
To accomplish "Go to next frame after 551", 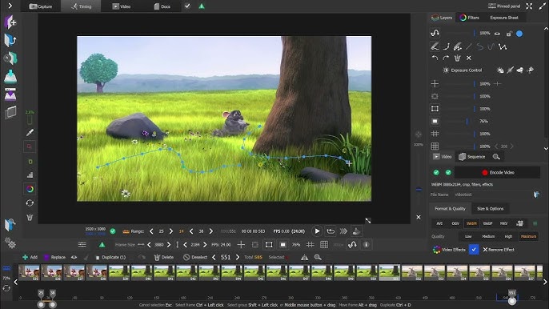I will pos(238,257).
